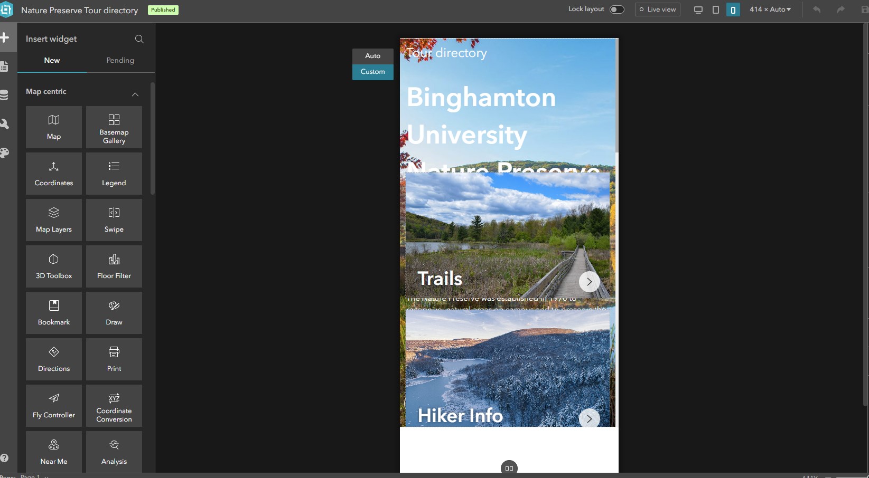869x478 pixels.
Task: Insert the Legend widget
Action: click(x=114, y=174)
